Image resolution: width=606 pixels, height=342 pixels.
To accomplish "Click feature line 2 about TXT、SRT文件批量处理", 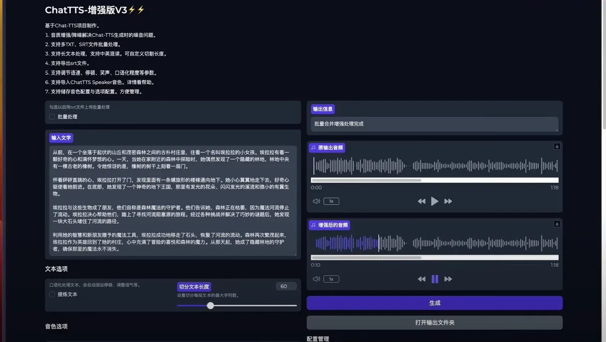I will [x=83, y=44].
